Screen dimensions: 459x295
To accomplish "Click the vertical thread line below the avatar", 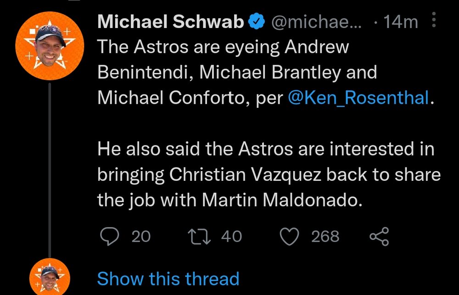I will (49, 170).
